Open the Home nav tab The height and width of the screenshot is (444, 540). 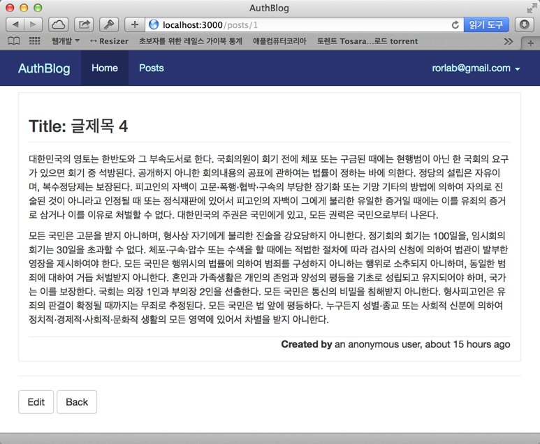[105, 68]
